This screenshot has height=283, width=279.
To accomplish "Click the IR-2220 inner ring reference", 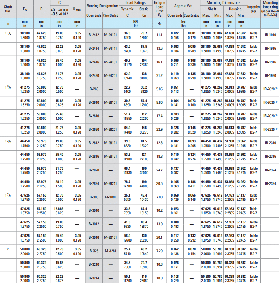I will [x=270, y=129].
